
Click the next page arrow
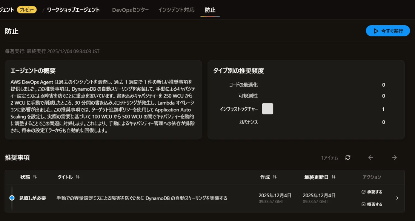pyautogui.click(x=394, y=157)
